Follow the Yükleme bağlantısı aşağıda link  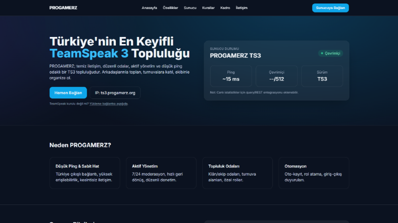click(x=108, y=103)
